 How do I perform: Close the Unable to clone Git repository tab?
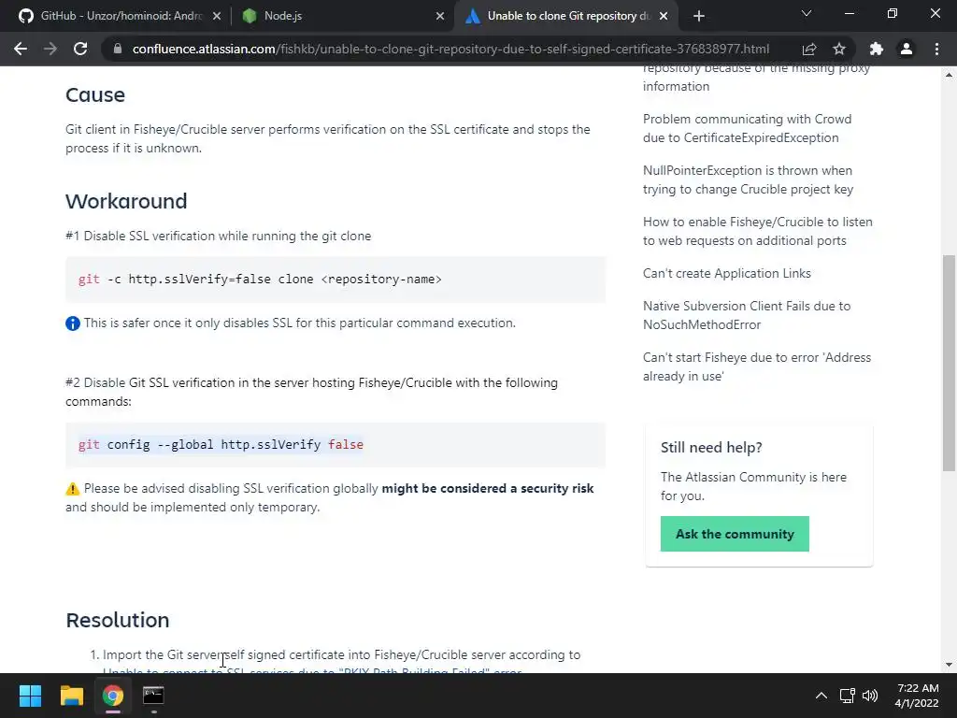664,16
